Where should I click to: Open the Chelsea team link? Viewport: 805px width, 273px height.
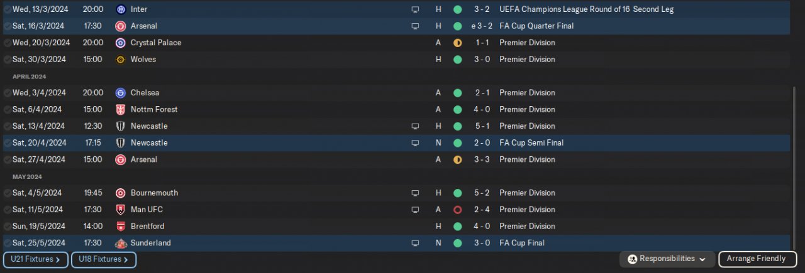(x=145, y=93)
